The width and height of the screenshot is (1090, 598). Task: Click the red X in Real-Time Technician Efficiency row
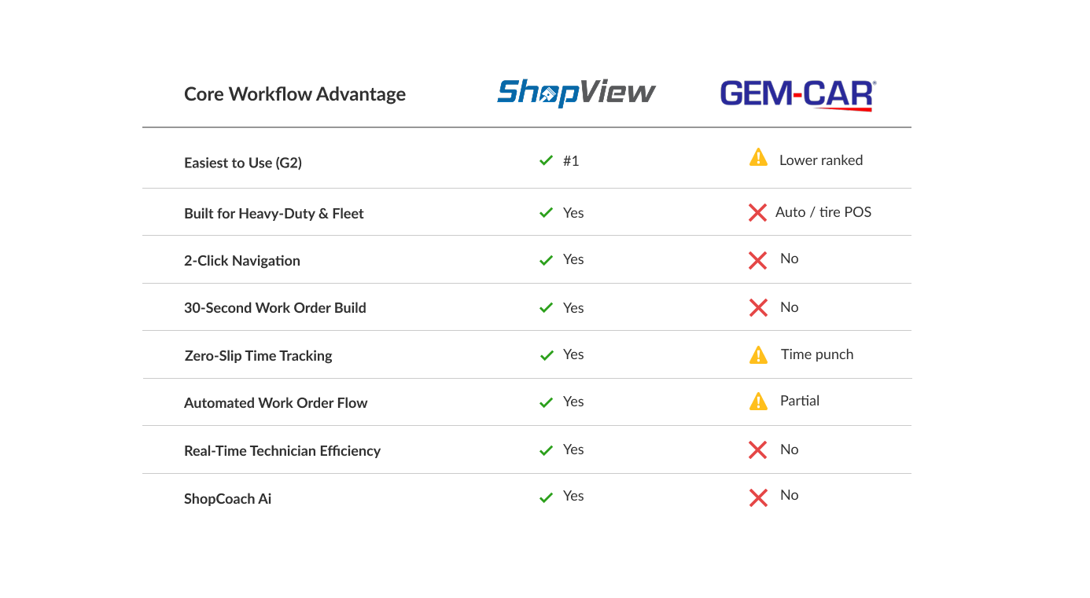tap(757, 450)
